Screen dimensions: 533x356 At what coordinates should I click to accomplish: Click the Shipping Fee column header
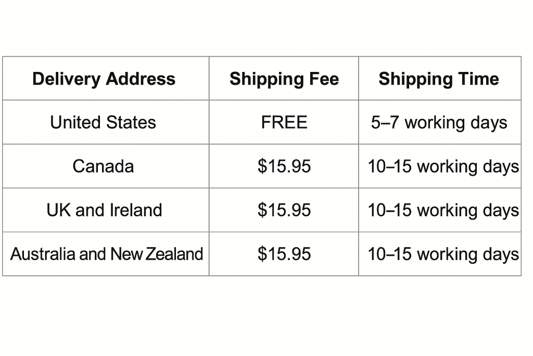[284, 79]
